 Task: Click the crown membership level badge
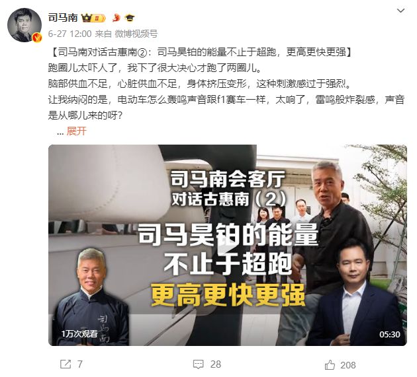point(93,18)
